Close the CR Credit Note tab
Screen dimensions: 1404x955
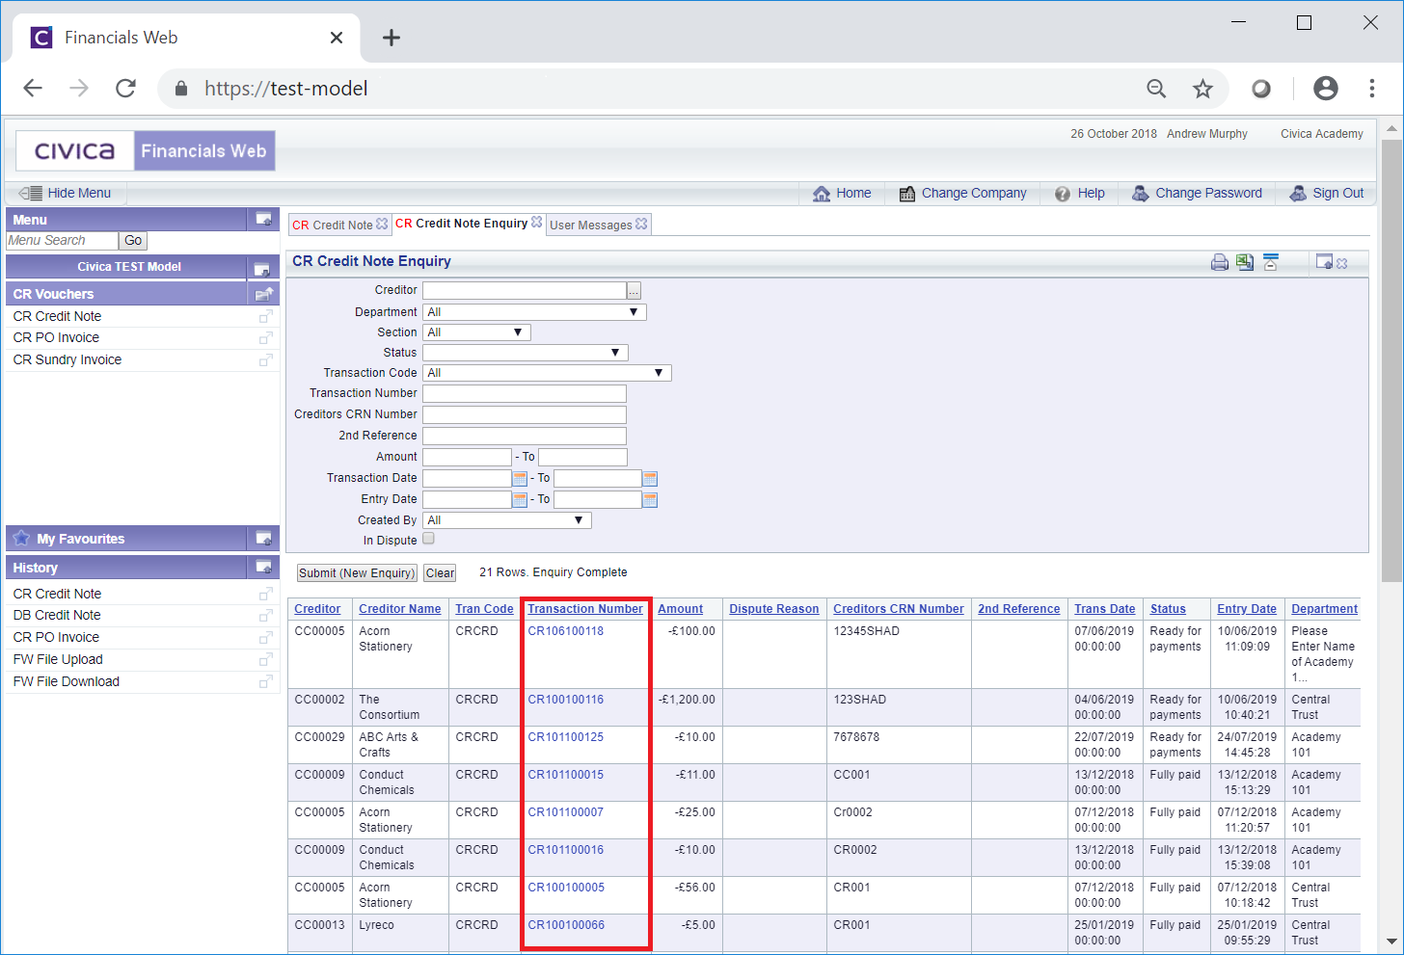coord(382,224)
